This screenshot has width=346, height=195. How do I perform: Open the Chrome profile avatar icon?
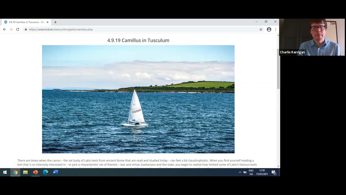coord(269,29)
